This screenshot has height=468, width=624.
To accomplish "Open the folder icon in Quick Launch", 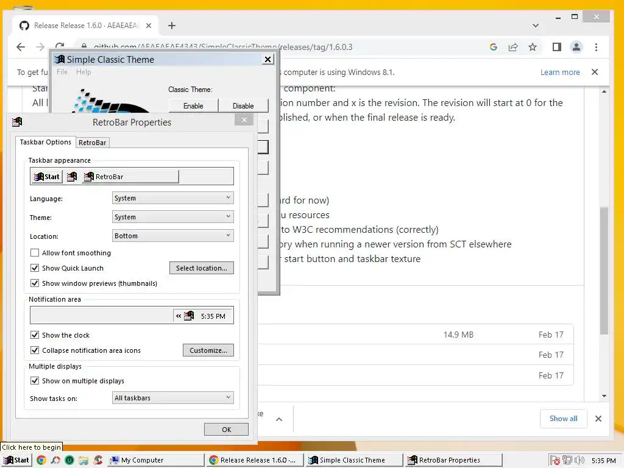I will 83,460.
